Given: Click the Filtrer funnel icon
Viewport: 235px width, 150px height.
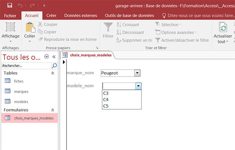Looking at the screenshot, I should pyautogui.click(x=108, y=27).
